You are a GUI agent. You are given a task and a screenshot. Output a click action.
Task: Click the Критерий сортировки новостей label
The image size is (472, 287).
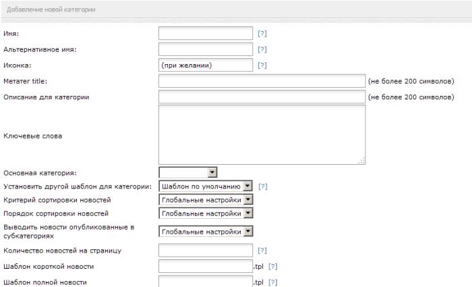[57, 200]
